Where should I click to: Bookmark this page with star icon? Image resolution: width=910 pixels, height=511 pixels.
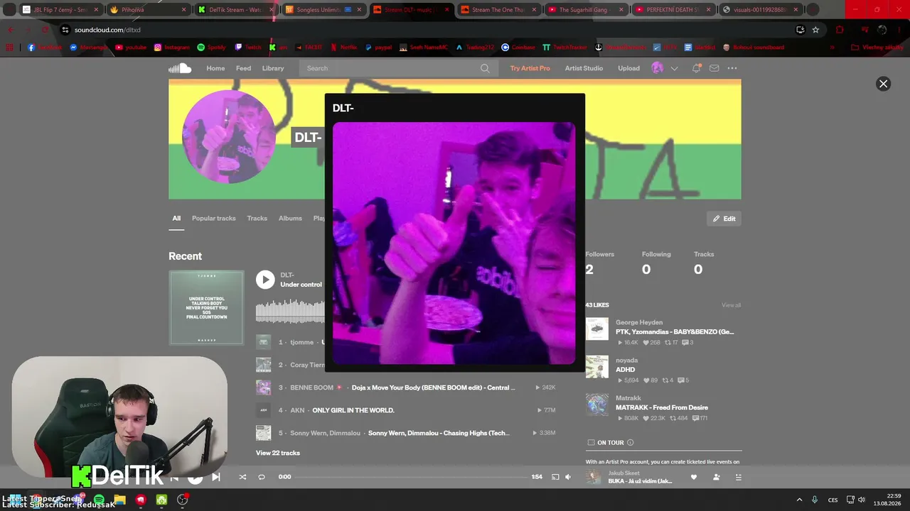tap(815, 30)
